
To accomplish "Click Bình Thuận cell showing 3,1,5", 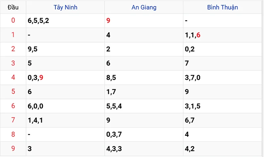I will coord(192,106).
